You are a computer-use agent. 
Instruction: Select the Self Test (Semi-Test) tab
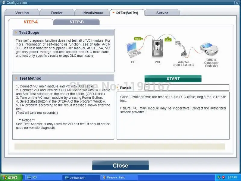pos(127,13)
